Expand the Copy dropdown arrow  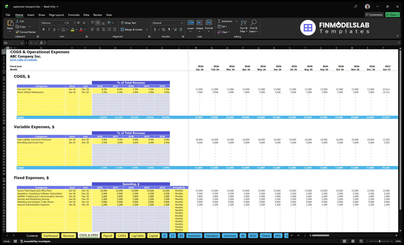click(30, 27)
